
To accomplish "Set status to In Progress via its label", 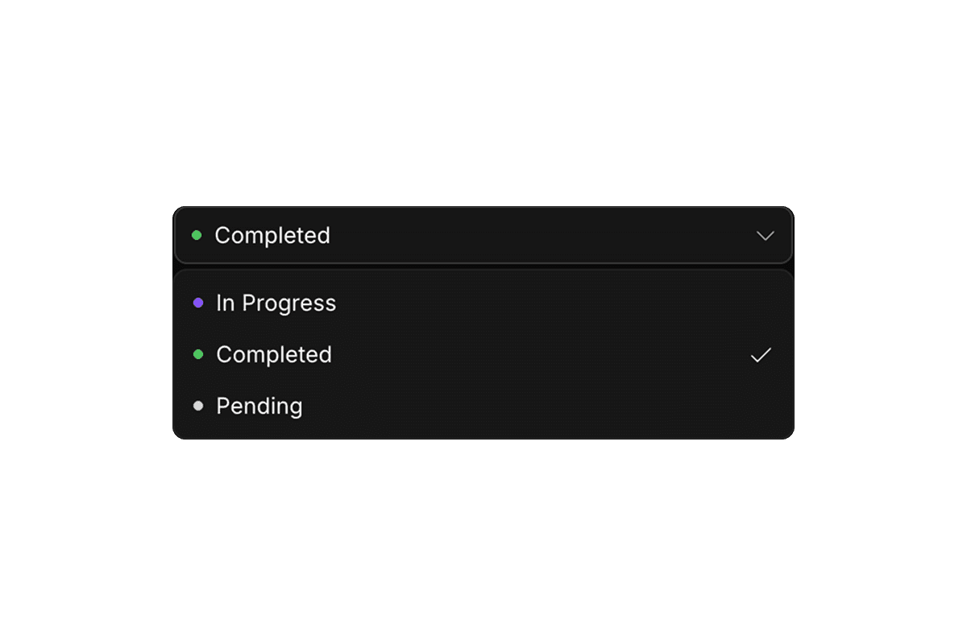I will click(276, 303).
